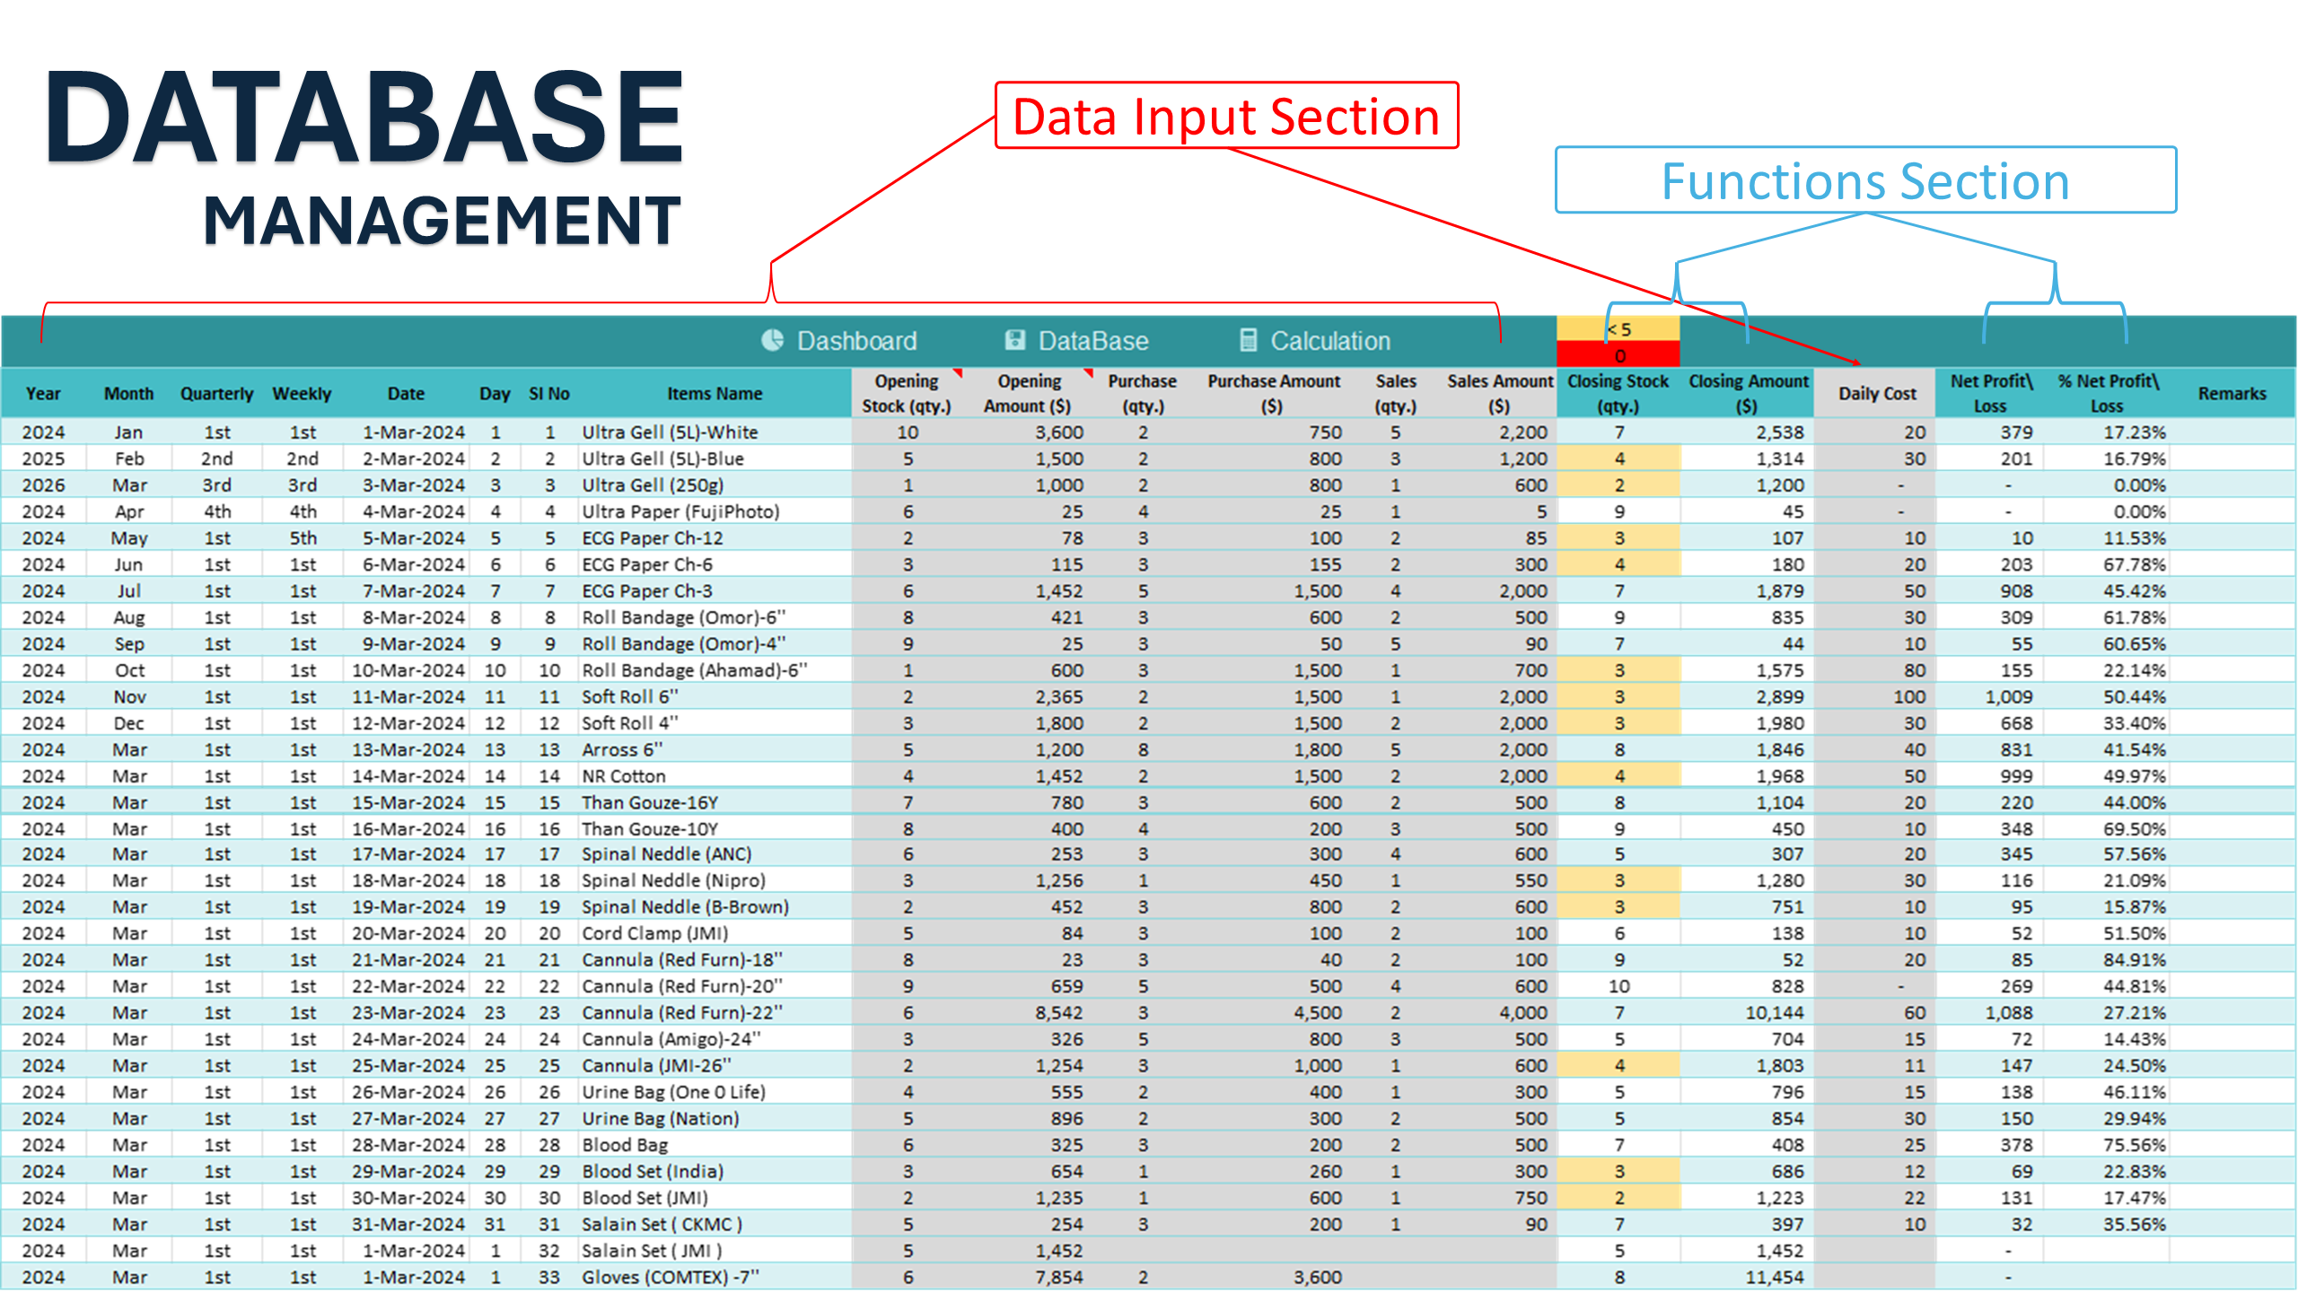Click the 'Ultra Paper (FujiPhoto)' item cell
Viewport: 2298px width, 1292px height.
click(x=715, y=511)
